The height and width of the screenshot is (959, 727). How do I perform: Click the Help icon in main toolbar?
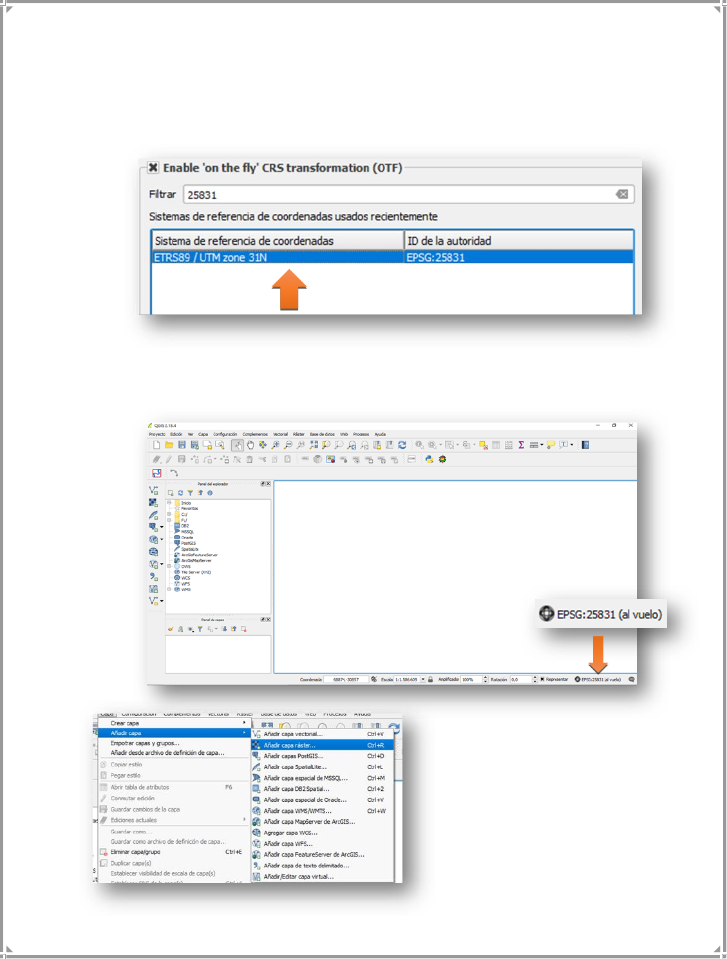point(585,445)
